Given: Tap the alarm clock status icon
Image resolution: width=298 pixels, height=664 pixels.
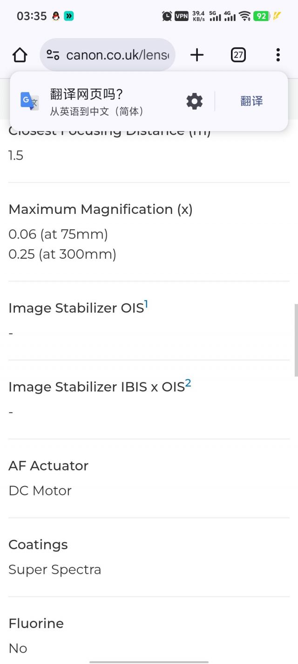Looking at the screenshot, I should coord(167,16).
